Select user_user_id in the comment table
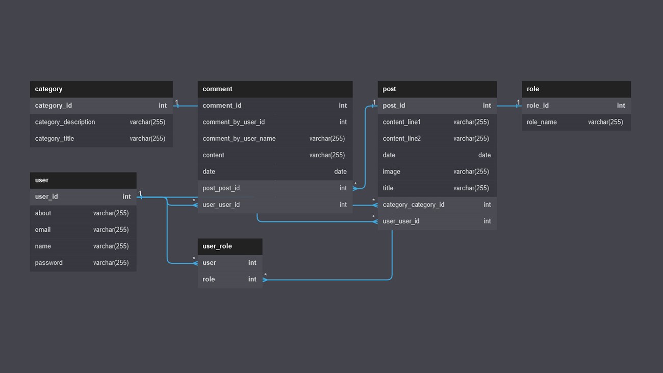The width and height of the screenshot is (663, 373). tap(275, 205)
